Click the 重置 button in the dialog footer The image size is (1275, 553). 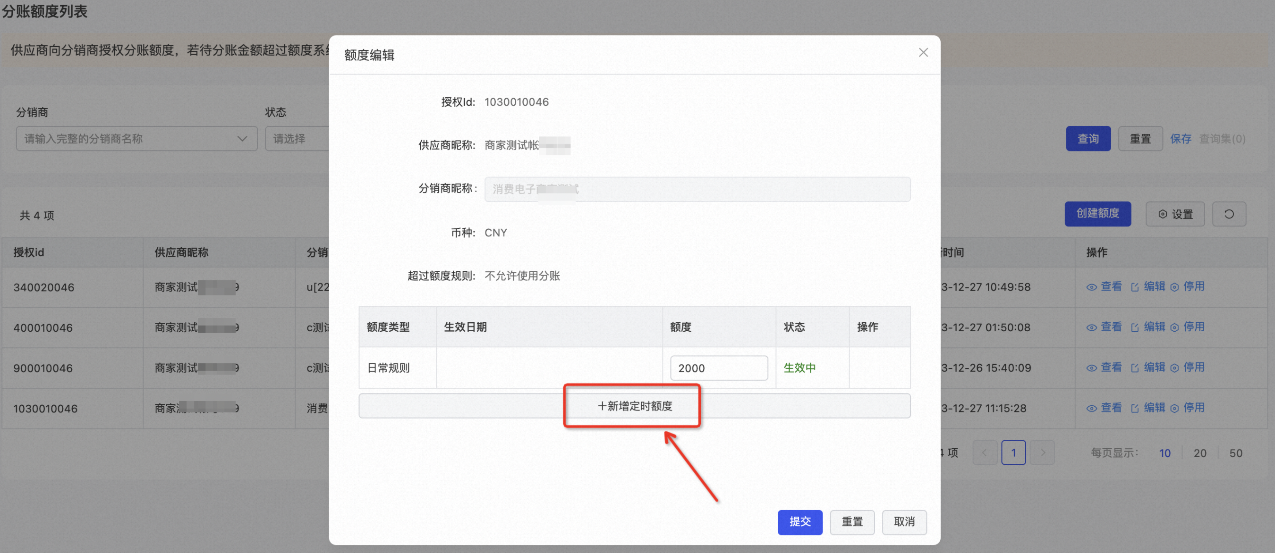852,522
